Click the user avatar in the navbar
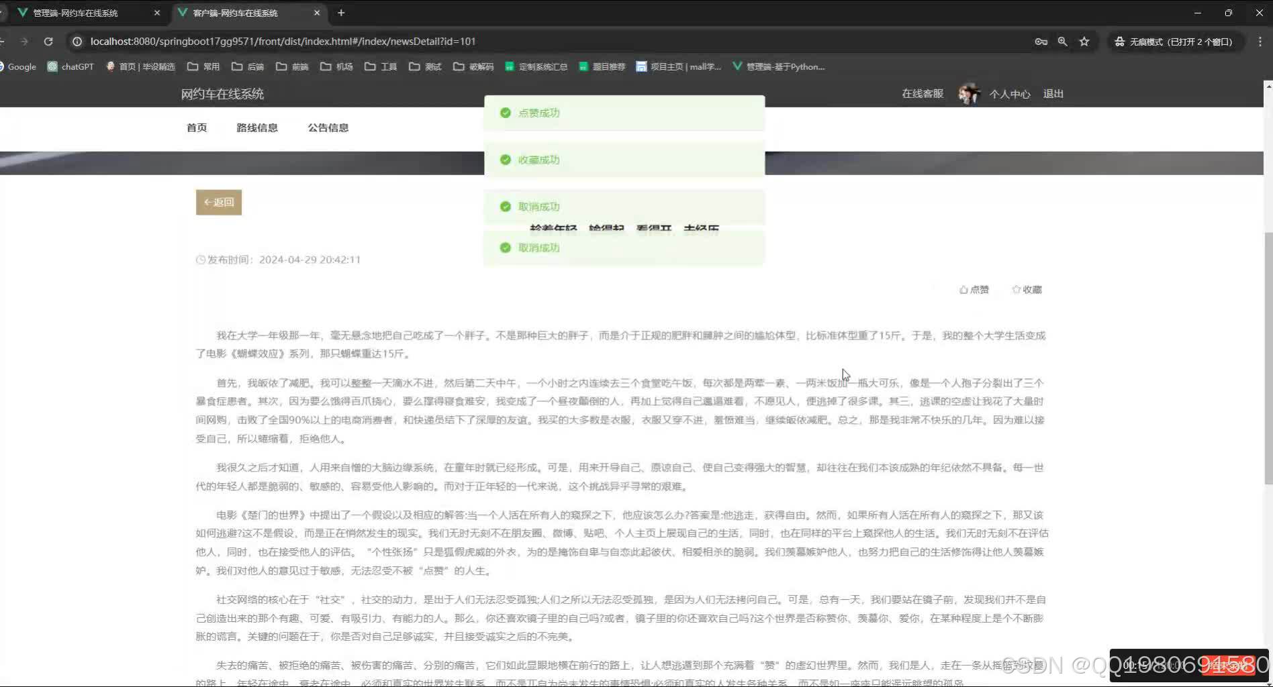The width and height of the screenshot is (1273, 687). [x=969, y=93]
